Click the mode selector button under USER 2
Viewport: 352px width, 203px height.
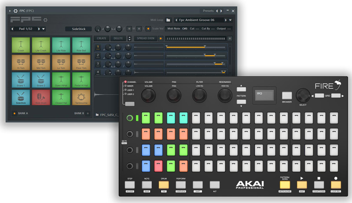click(130, 104)
